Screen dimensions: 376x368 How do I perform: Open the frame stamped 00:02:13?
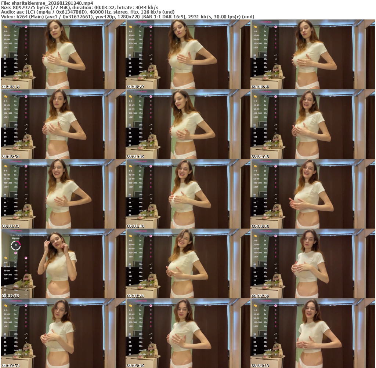tap(63, 263)
